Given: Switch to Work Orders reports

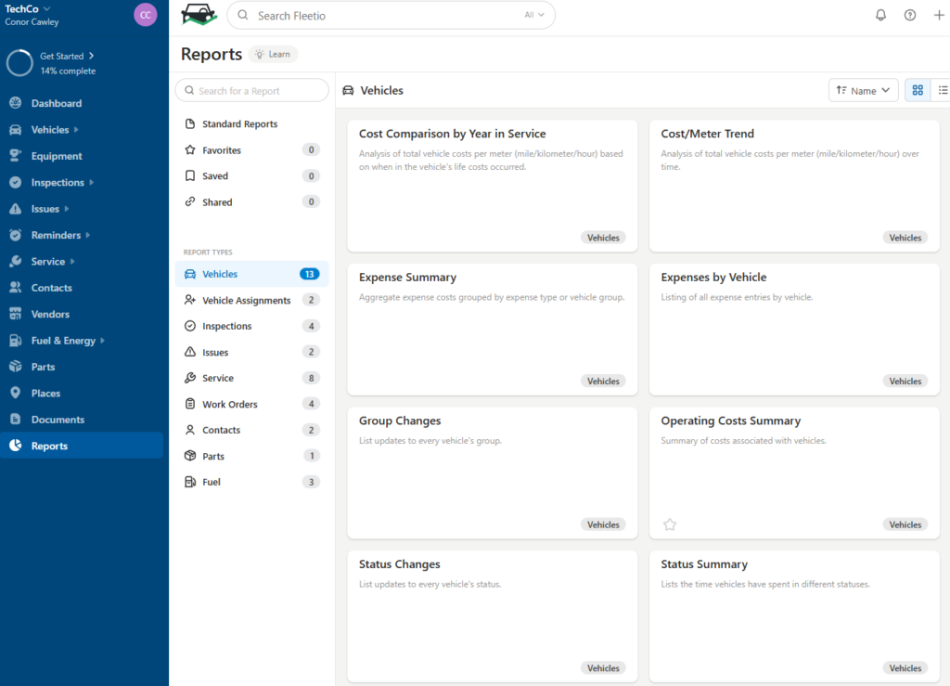Looking at the screenshot, I should click(x=230, y=404).
